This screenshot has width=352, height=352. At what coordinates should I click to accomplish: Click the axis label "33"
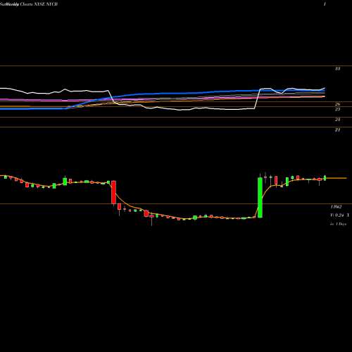pyautogui.click(x=337, y=69)
